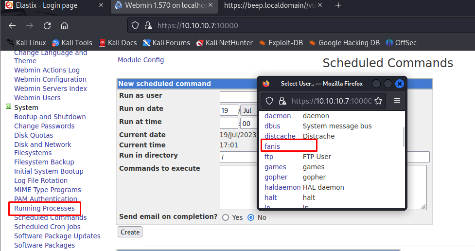Image resolution: width=475 pixels, height=251 pixels.
Task: Close the beep.localdomain tab
Action: (320, 5)
